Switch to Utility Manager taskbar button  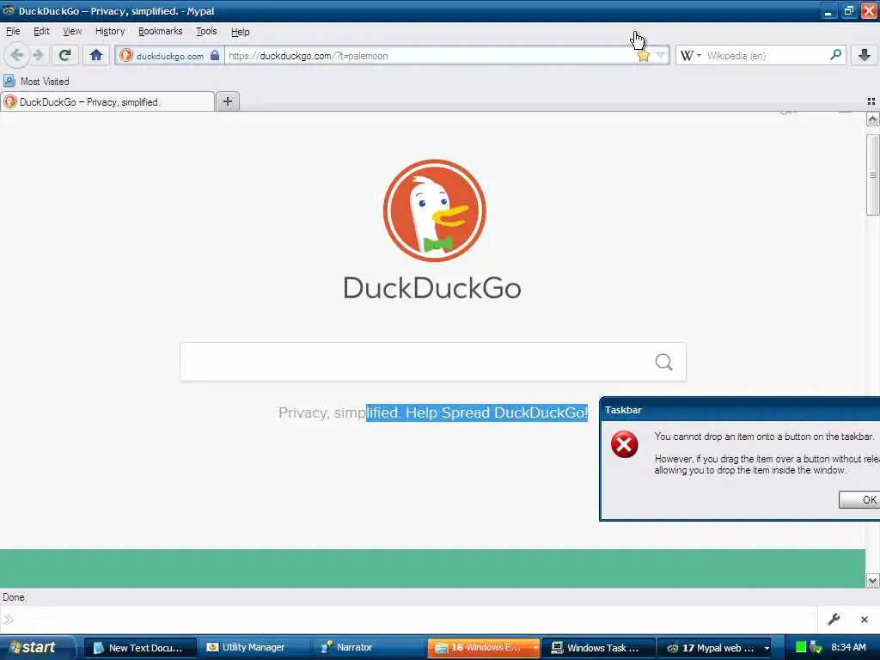click(254, 648)
